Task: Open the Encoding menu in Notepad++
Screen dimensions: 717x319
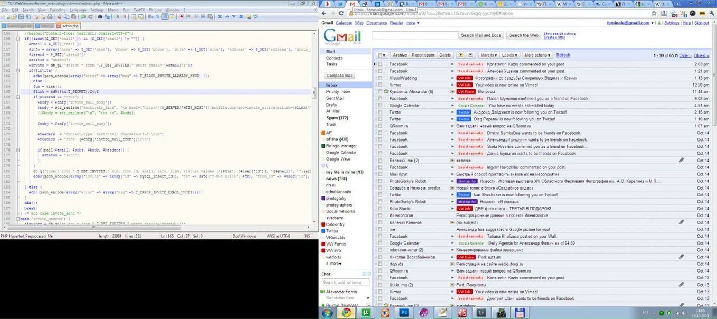Action: click(58, 10)
